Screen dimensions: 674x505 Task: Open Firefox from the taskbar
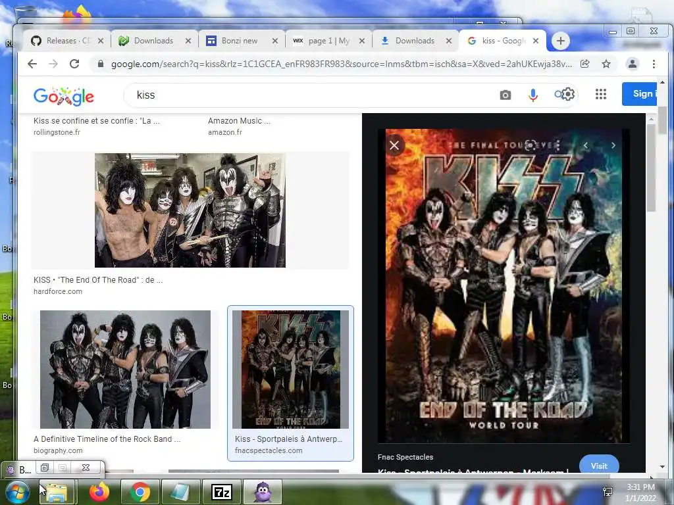(x=99, y=492)
